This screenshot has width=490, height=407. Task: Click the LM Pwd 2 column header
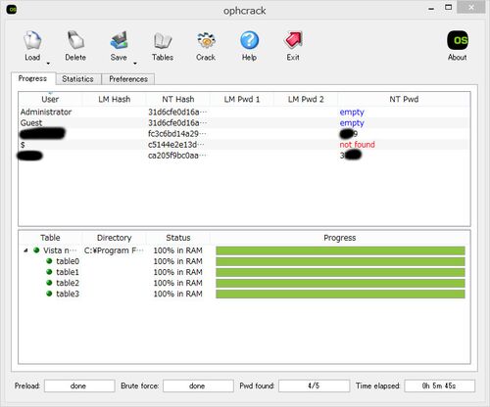pos(306,99)
